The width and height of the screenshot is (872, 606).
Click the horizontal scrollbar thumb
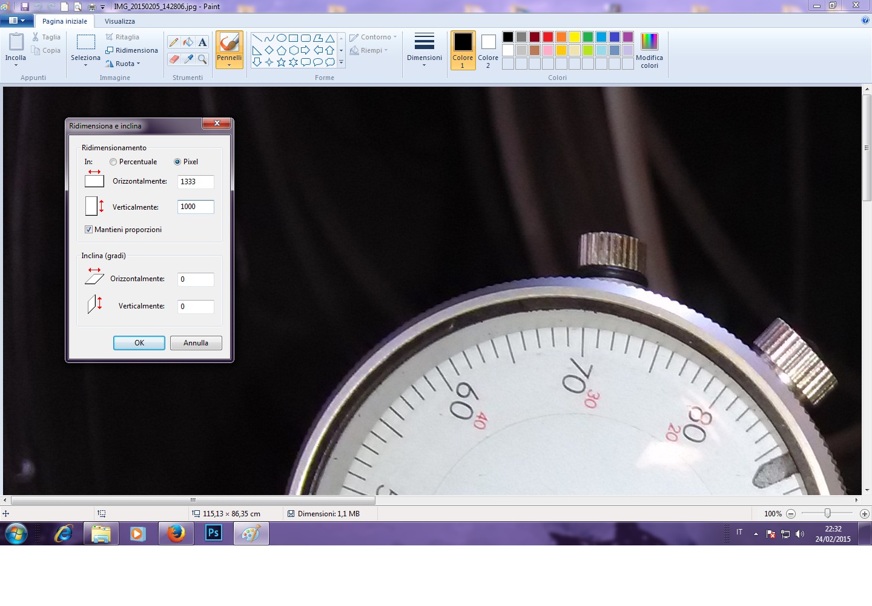pyautogui.click(x=193, y=501)
